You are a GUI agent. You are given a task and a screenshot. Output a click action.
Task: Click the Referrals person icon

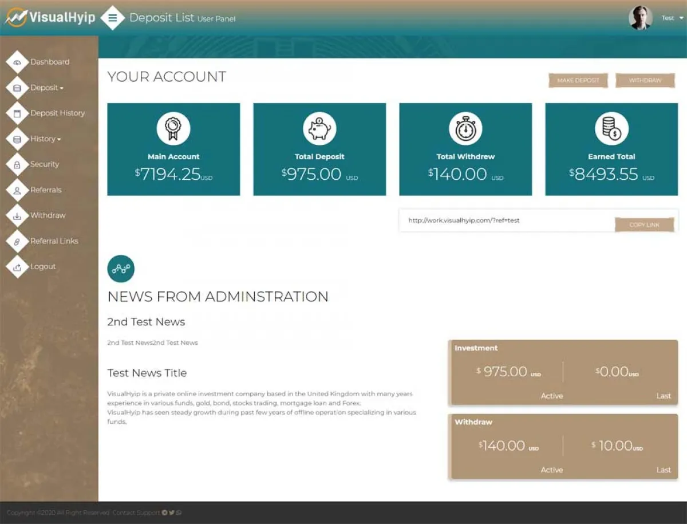tap(17, 190)
